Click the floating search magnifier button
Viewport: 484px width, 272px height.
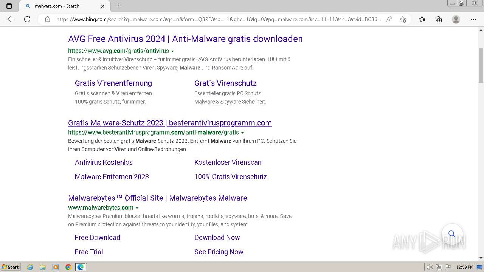451,234
